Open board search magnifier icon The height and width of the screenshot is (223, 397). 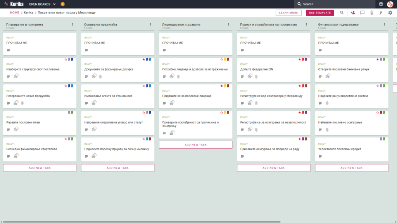342,13
